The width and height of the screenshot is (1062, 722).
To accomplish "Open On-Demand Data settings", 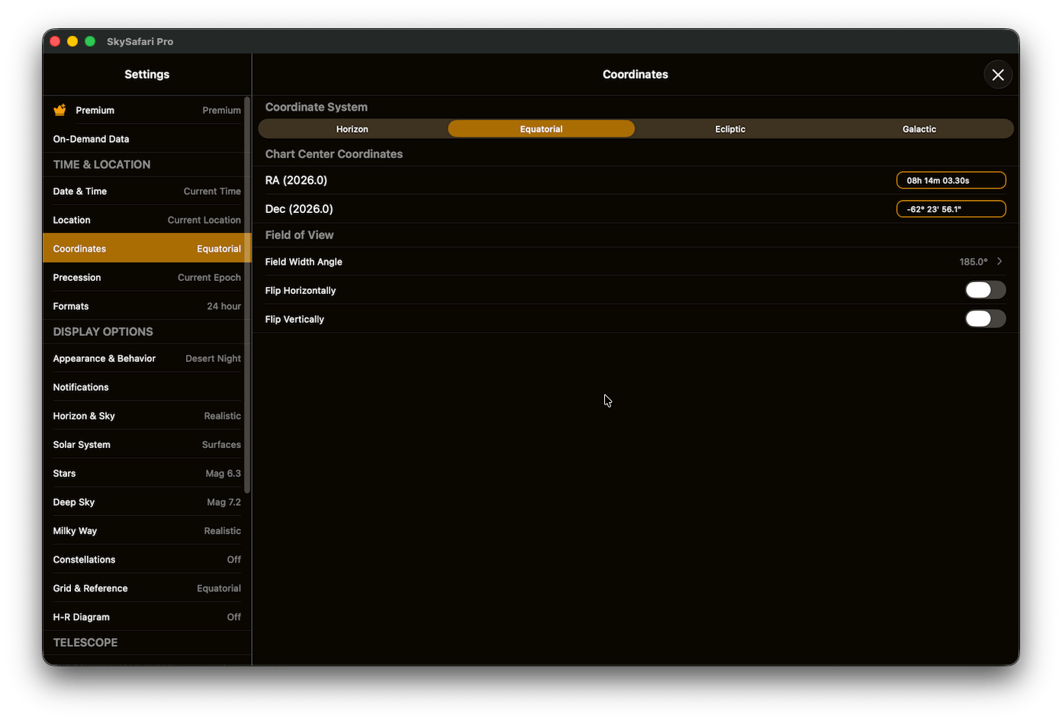I will (x=146, y=139).
